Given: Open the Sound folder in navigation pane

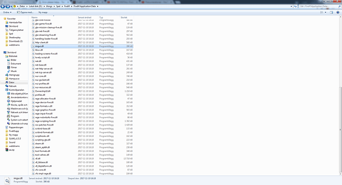Looking at the screenshot, I should coord(12,142).
